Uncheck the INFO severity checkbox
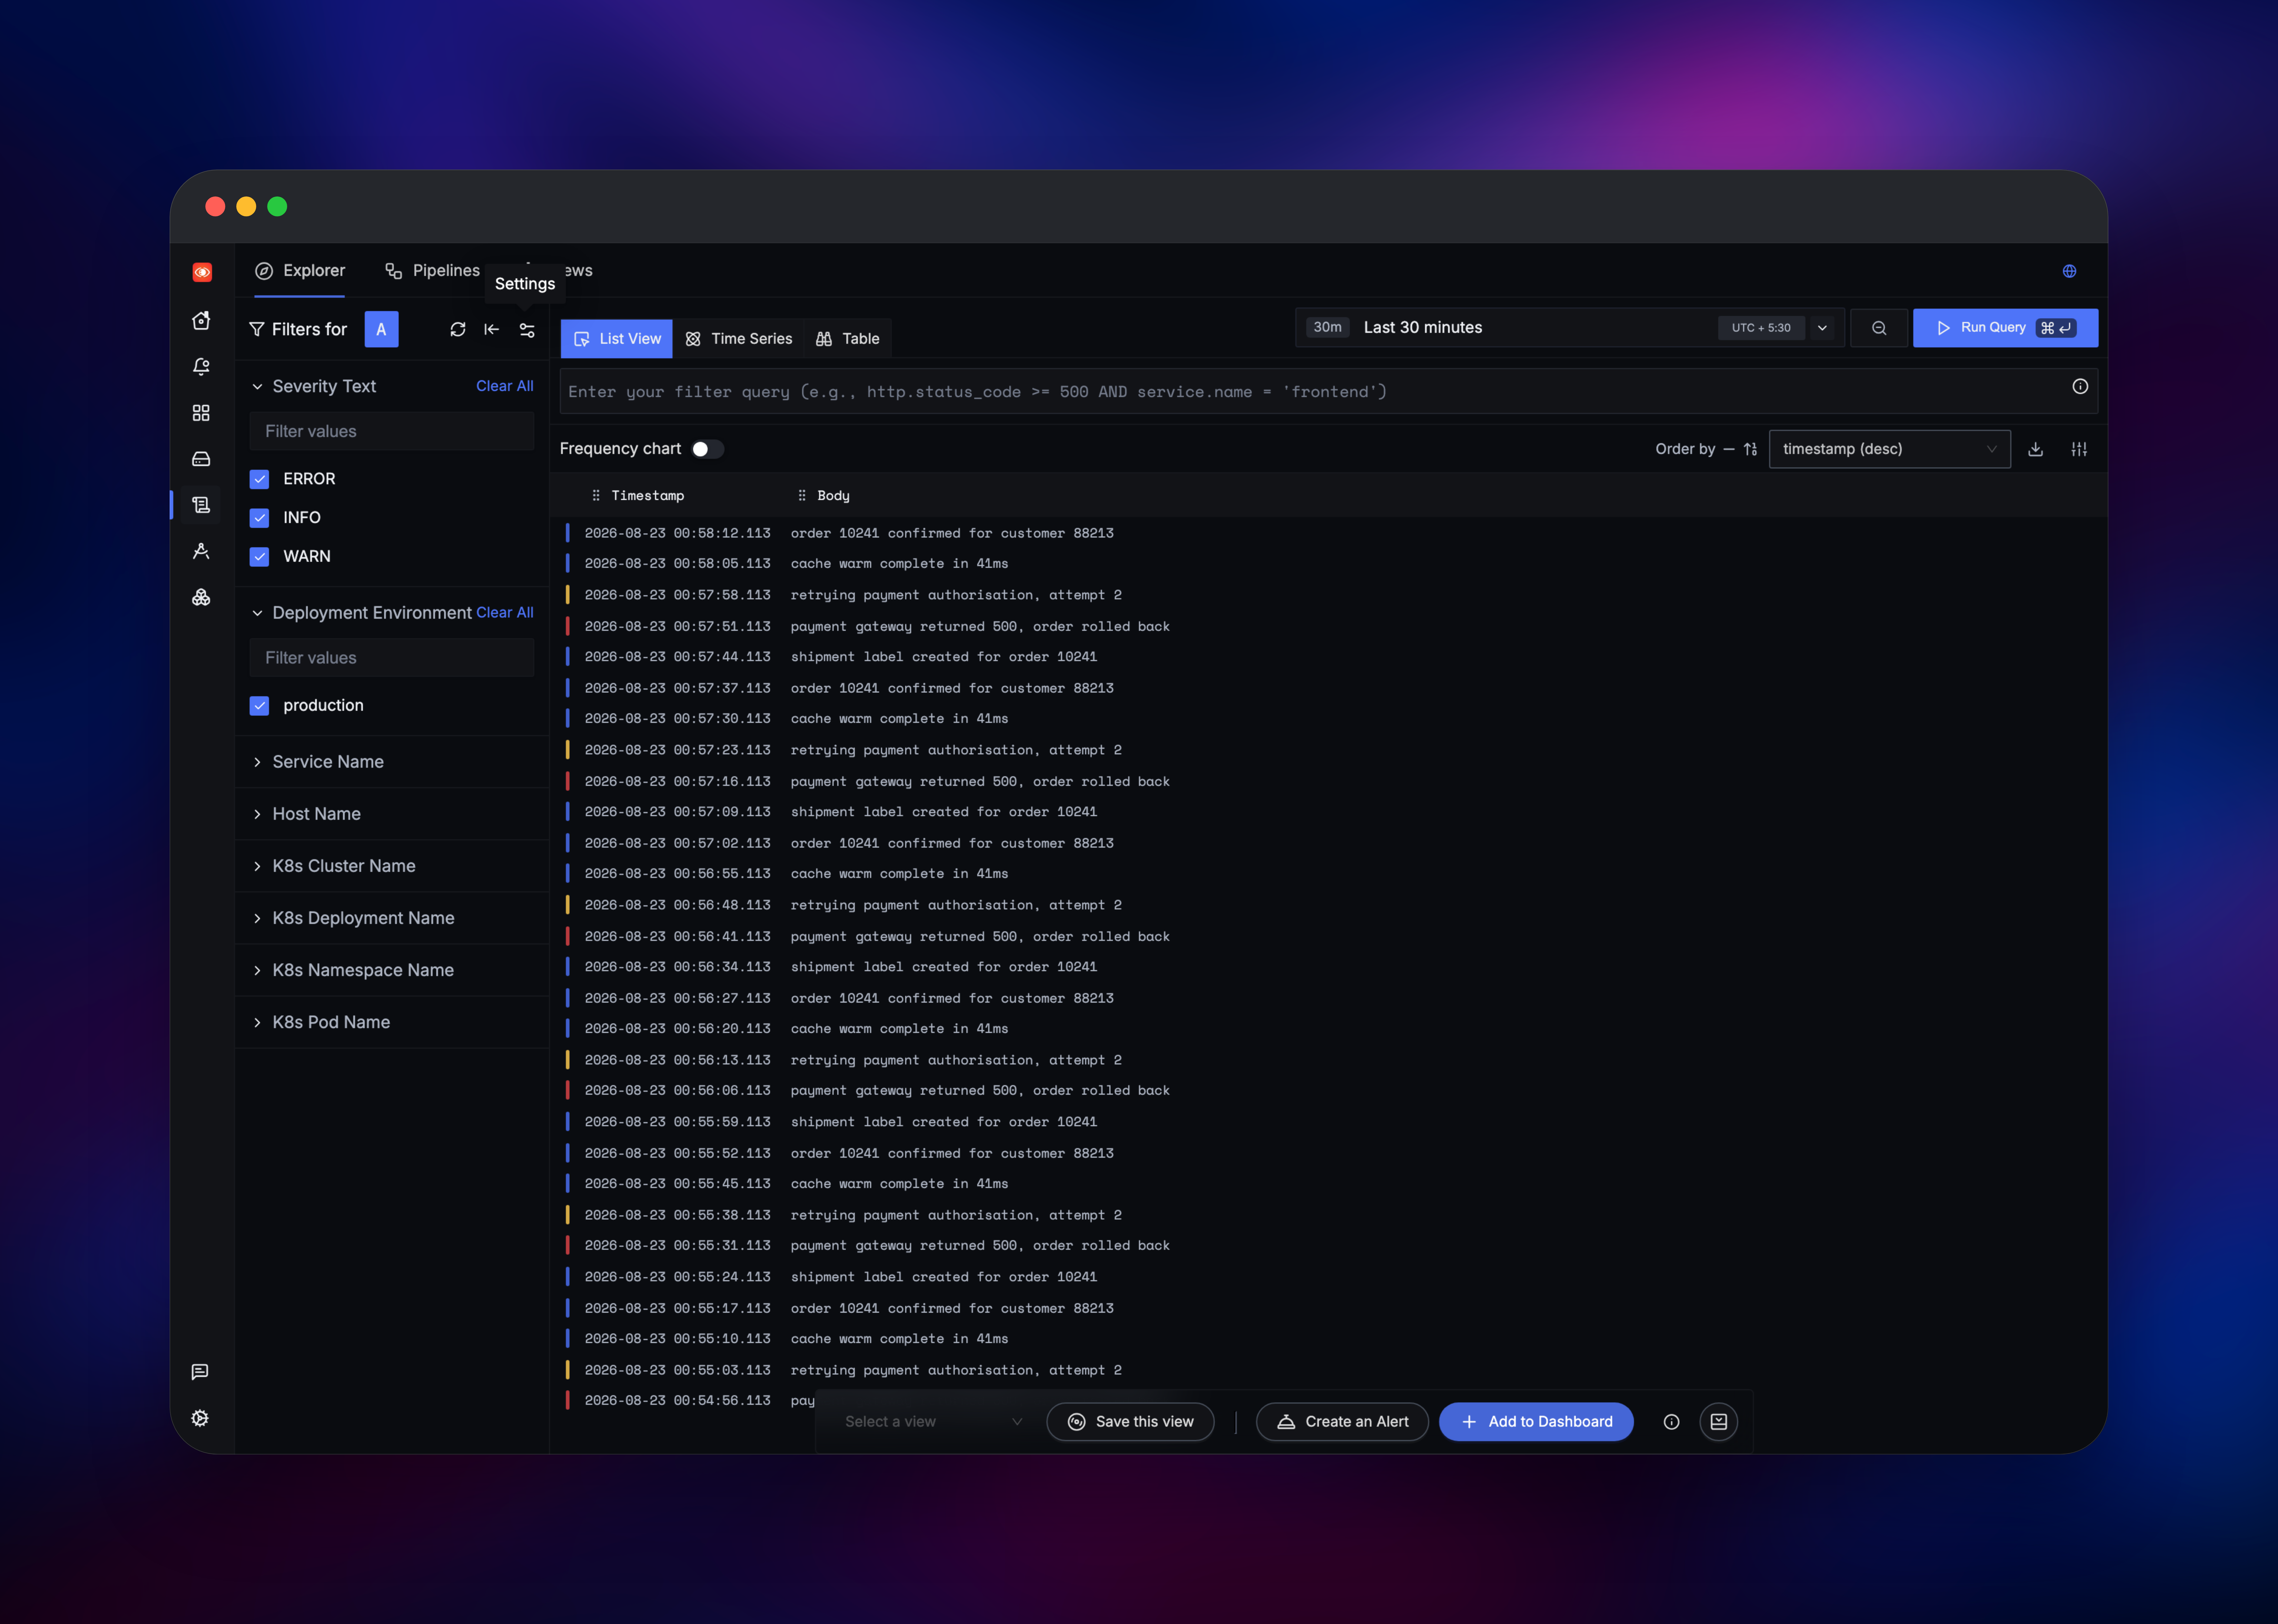The height and width of the screenshot is (1624, 2278). (259, 518)
